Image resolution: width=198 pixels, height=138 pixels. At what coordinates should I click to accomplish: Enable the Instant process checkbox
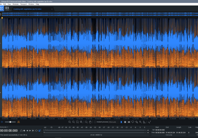[95, 122]
